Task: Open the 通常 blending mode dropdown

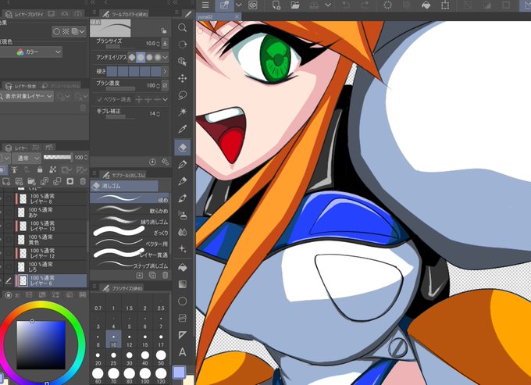Action: [27, 158]
